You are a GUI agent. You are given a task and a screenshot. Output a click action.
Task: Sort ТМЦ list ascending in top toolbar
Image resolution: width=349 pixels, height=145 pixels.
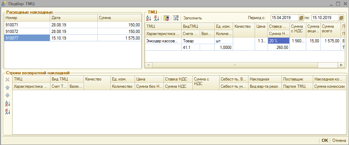[149, 18]
